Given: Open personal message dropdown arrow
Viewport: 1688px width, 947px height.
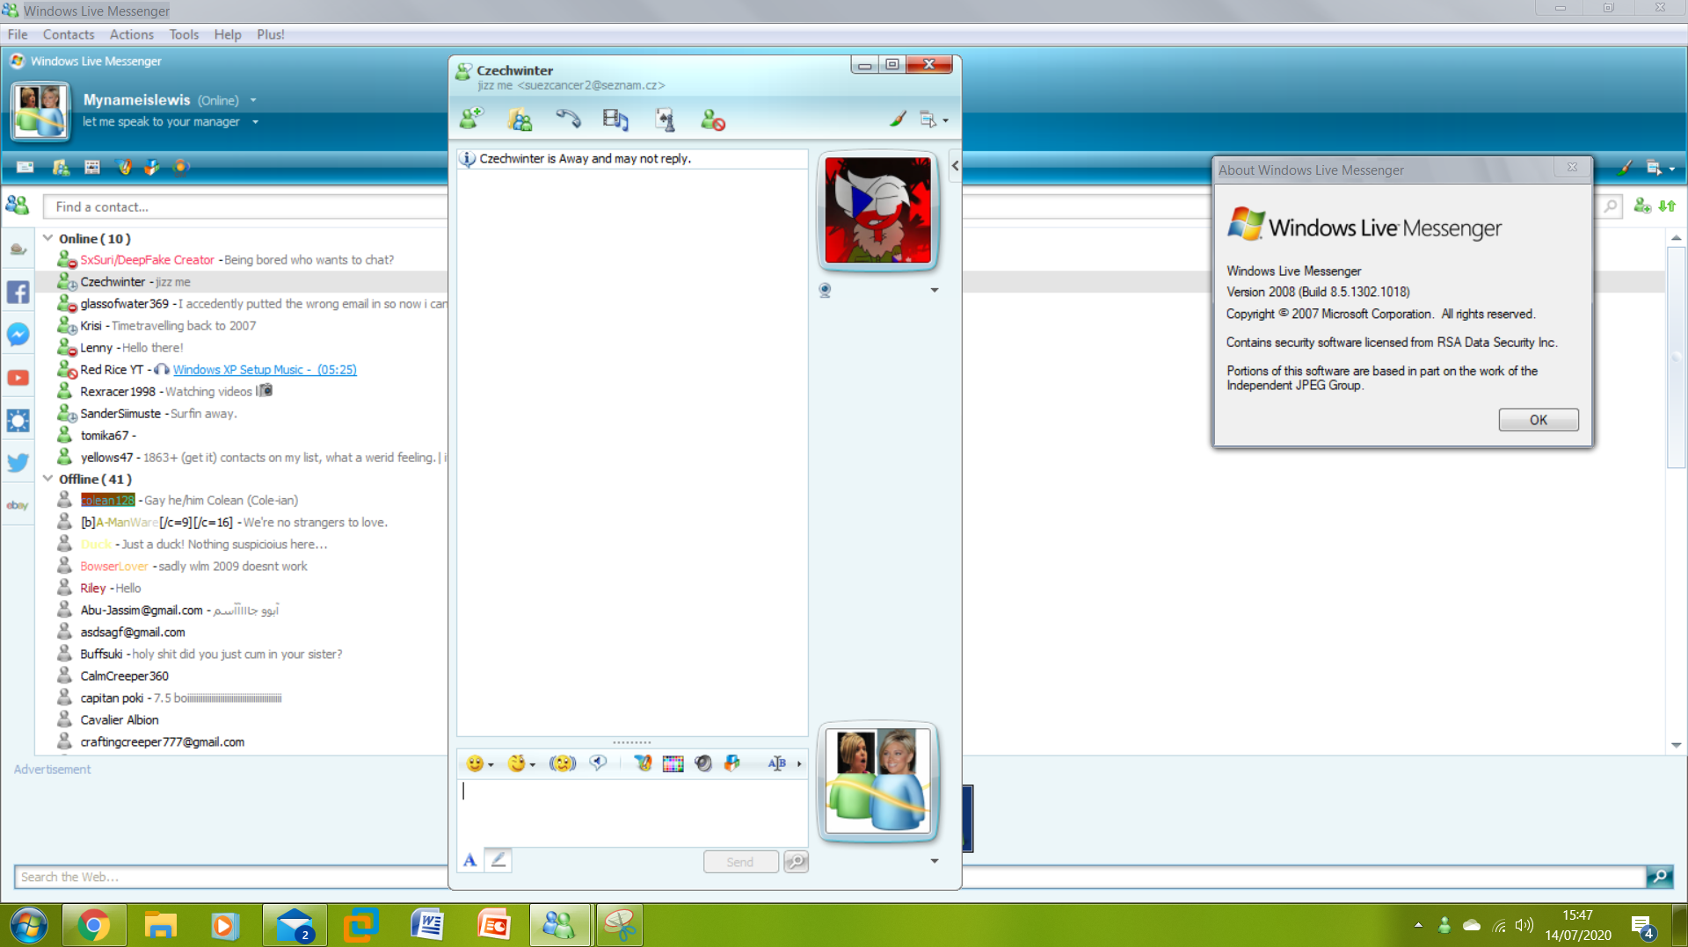Looking at the screenshot, I should [256, 122].
